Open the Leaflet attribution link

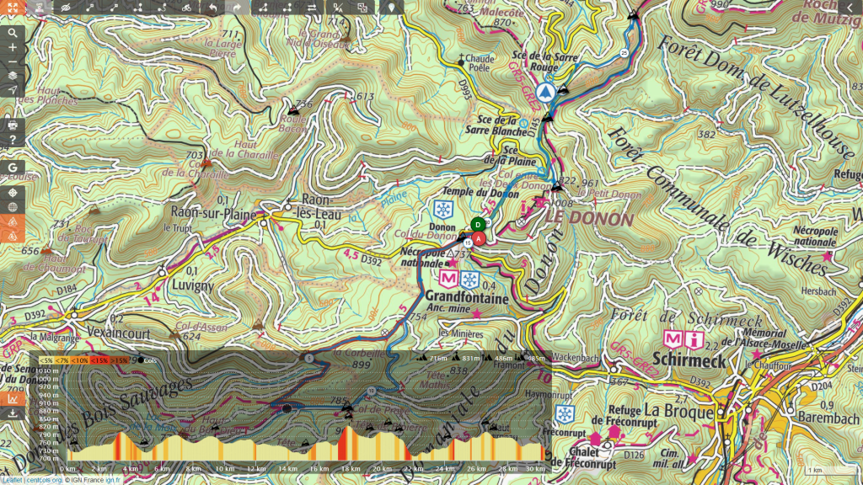pos(11,480)
